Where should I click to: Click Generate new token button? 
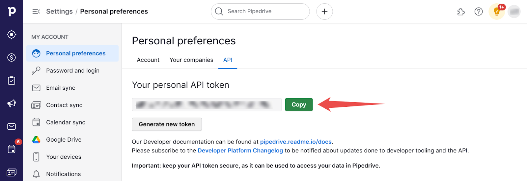[167, 124]
